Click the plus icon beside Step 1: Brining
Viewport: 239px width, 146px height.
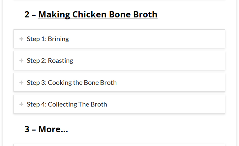coord(21,39)
